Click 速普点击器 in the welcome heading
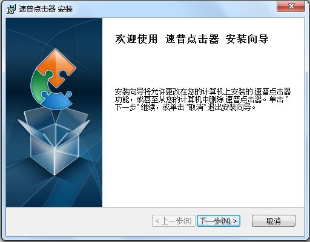310x242 pixels. [192, 39]
